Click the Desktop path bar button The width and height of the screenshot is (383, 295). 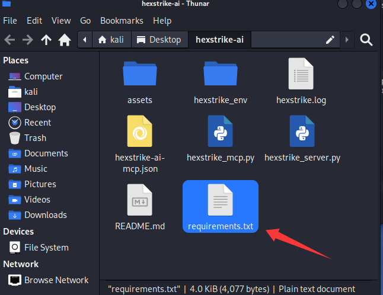point(159,40)
